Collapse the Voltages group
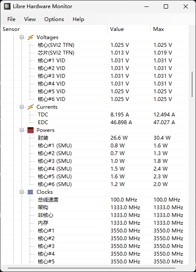The width and height of the screenshot is (196, 272). coord(21,37)
